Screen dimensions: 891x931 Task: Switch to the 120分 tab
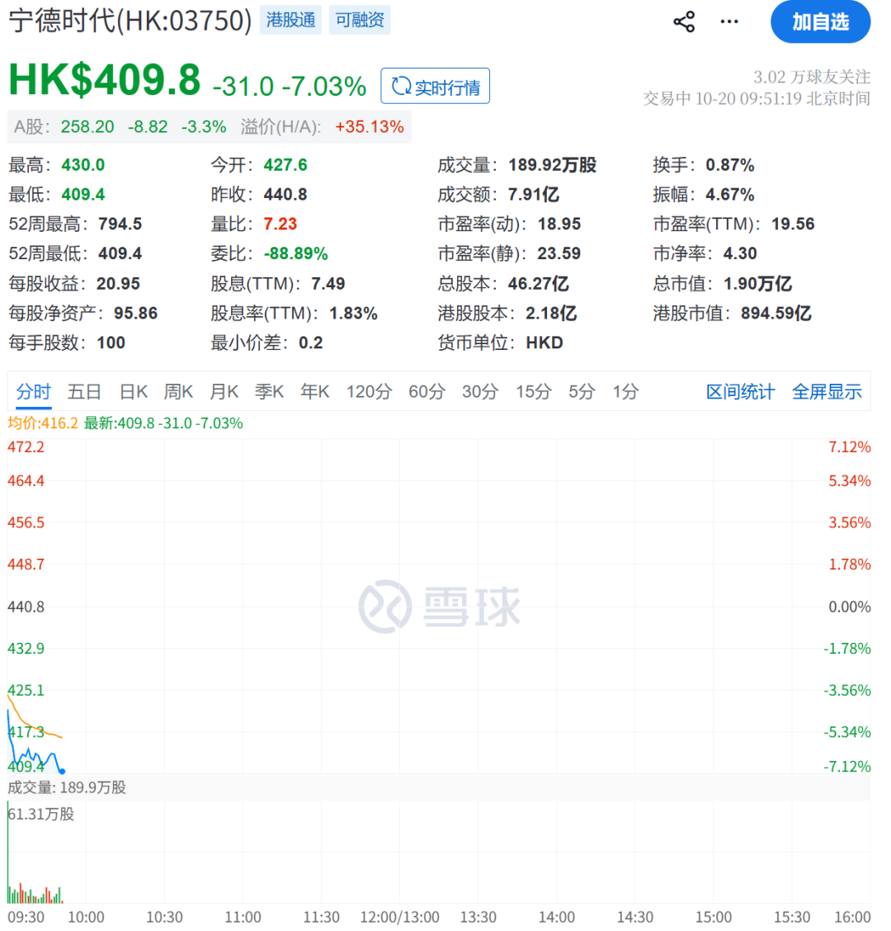tap(370, 392)
